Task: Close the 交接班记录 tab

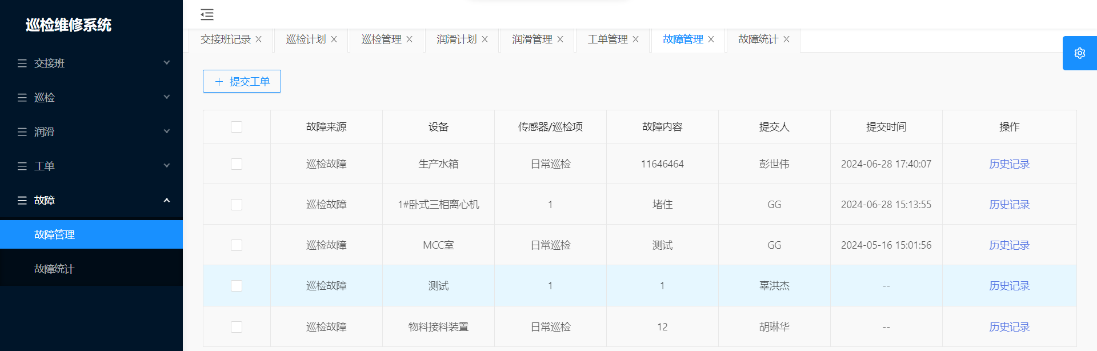Action: pyautogui.click(x=259, y=39)
